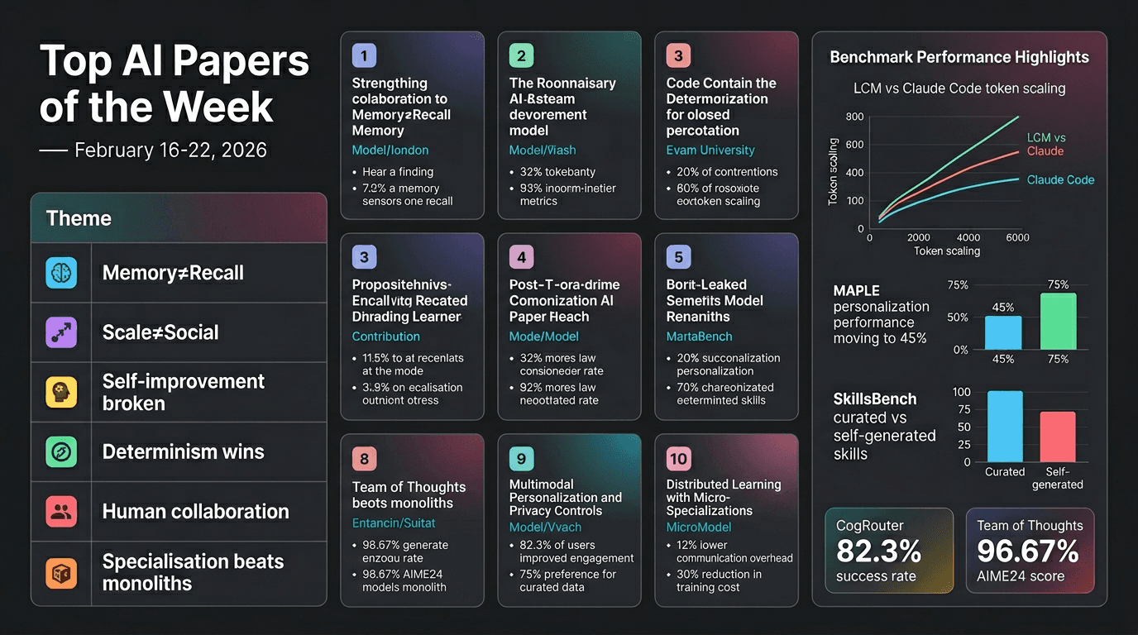Select the Memory≠Recall brain icon
Image resolution: width=1138 pixels, height=635 pixels.
point(62,271)
